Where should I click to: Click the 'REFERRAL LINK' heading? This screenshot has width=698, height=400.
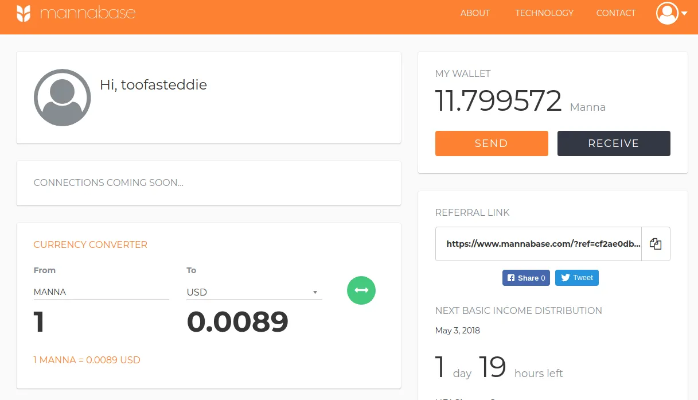(x=473, y=213)
